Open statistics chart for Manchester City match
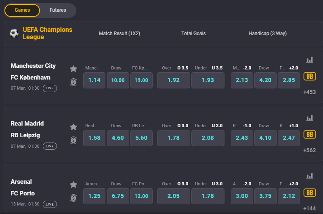 [310, 60]
